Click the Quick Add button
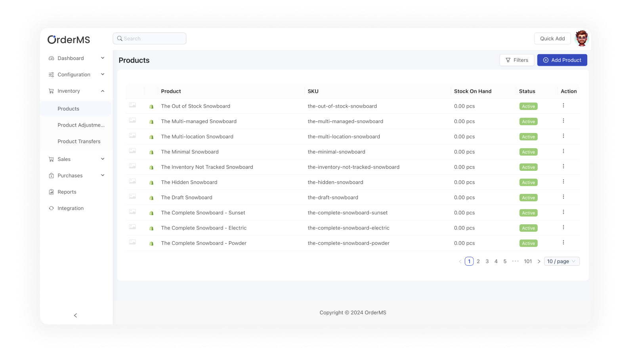 [x=552, y=38]
